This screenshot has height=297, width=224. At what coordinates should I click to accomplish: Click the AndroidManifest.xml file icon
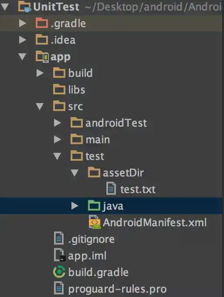(95, 222)
